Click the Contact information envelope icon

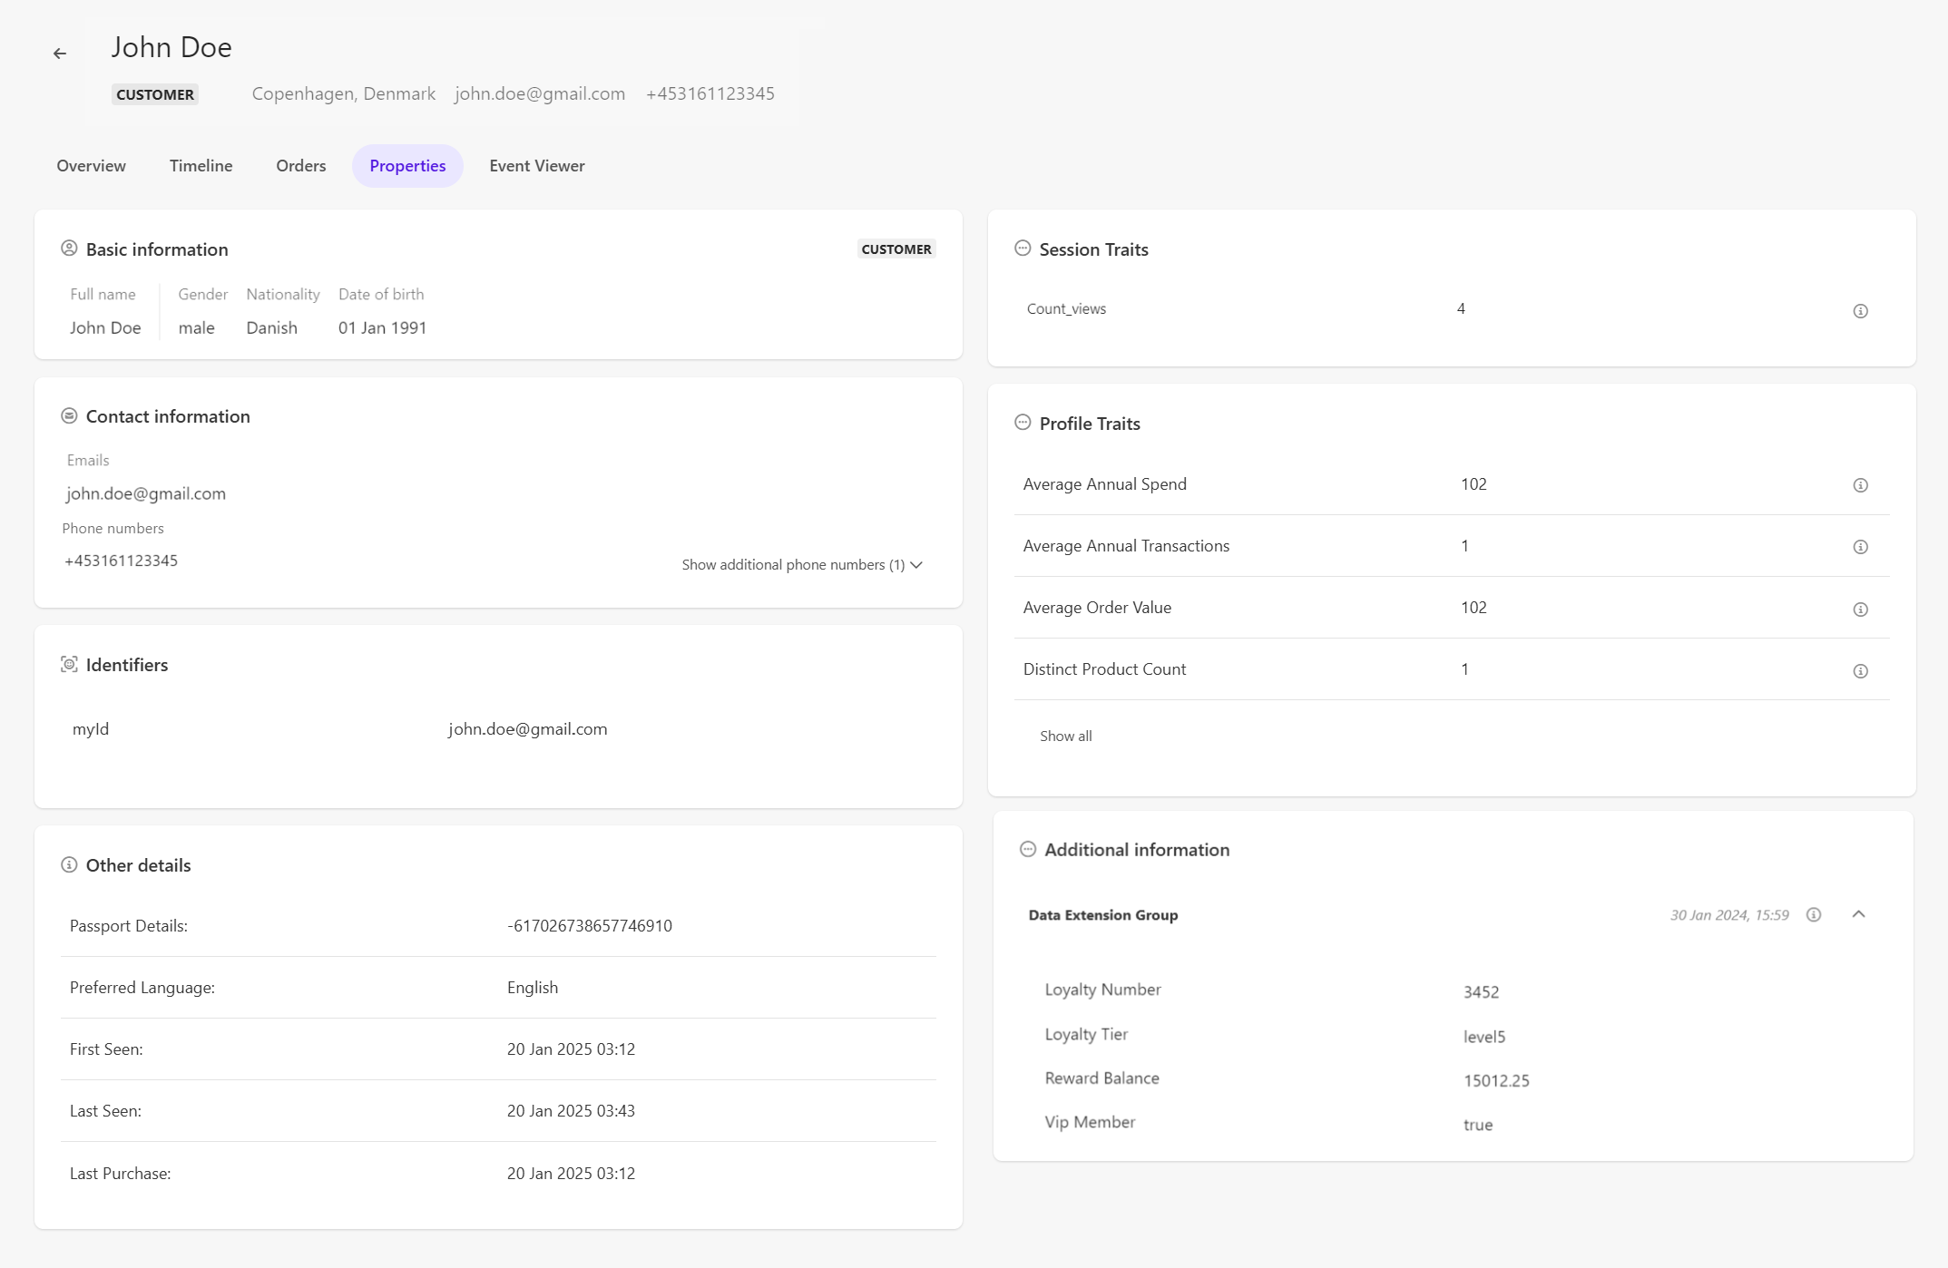click(x=69, y=415)
